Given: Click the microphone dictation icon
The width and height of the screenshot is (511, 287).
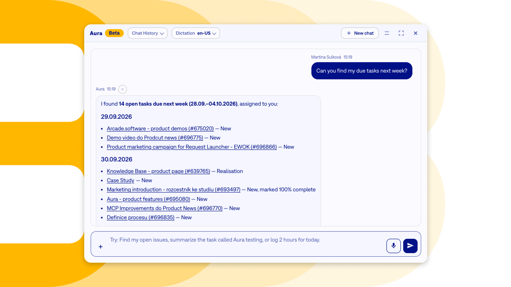Looking at the screenshot, I should click(x=393, y=246).
